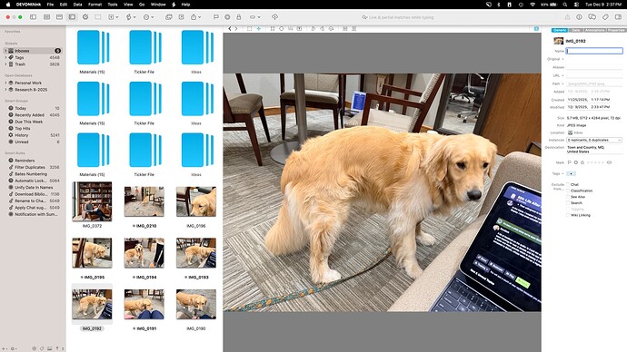Open the File menu
The width and height of the screenshot is (627, 352).
tap(50, 5)
